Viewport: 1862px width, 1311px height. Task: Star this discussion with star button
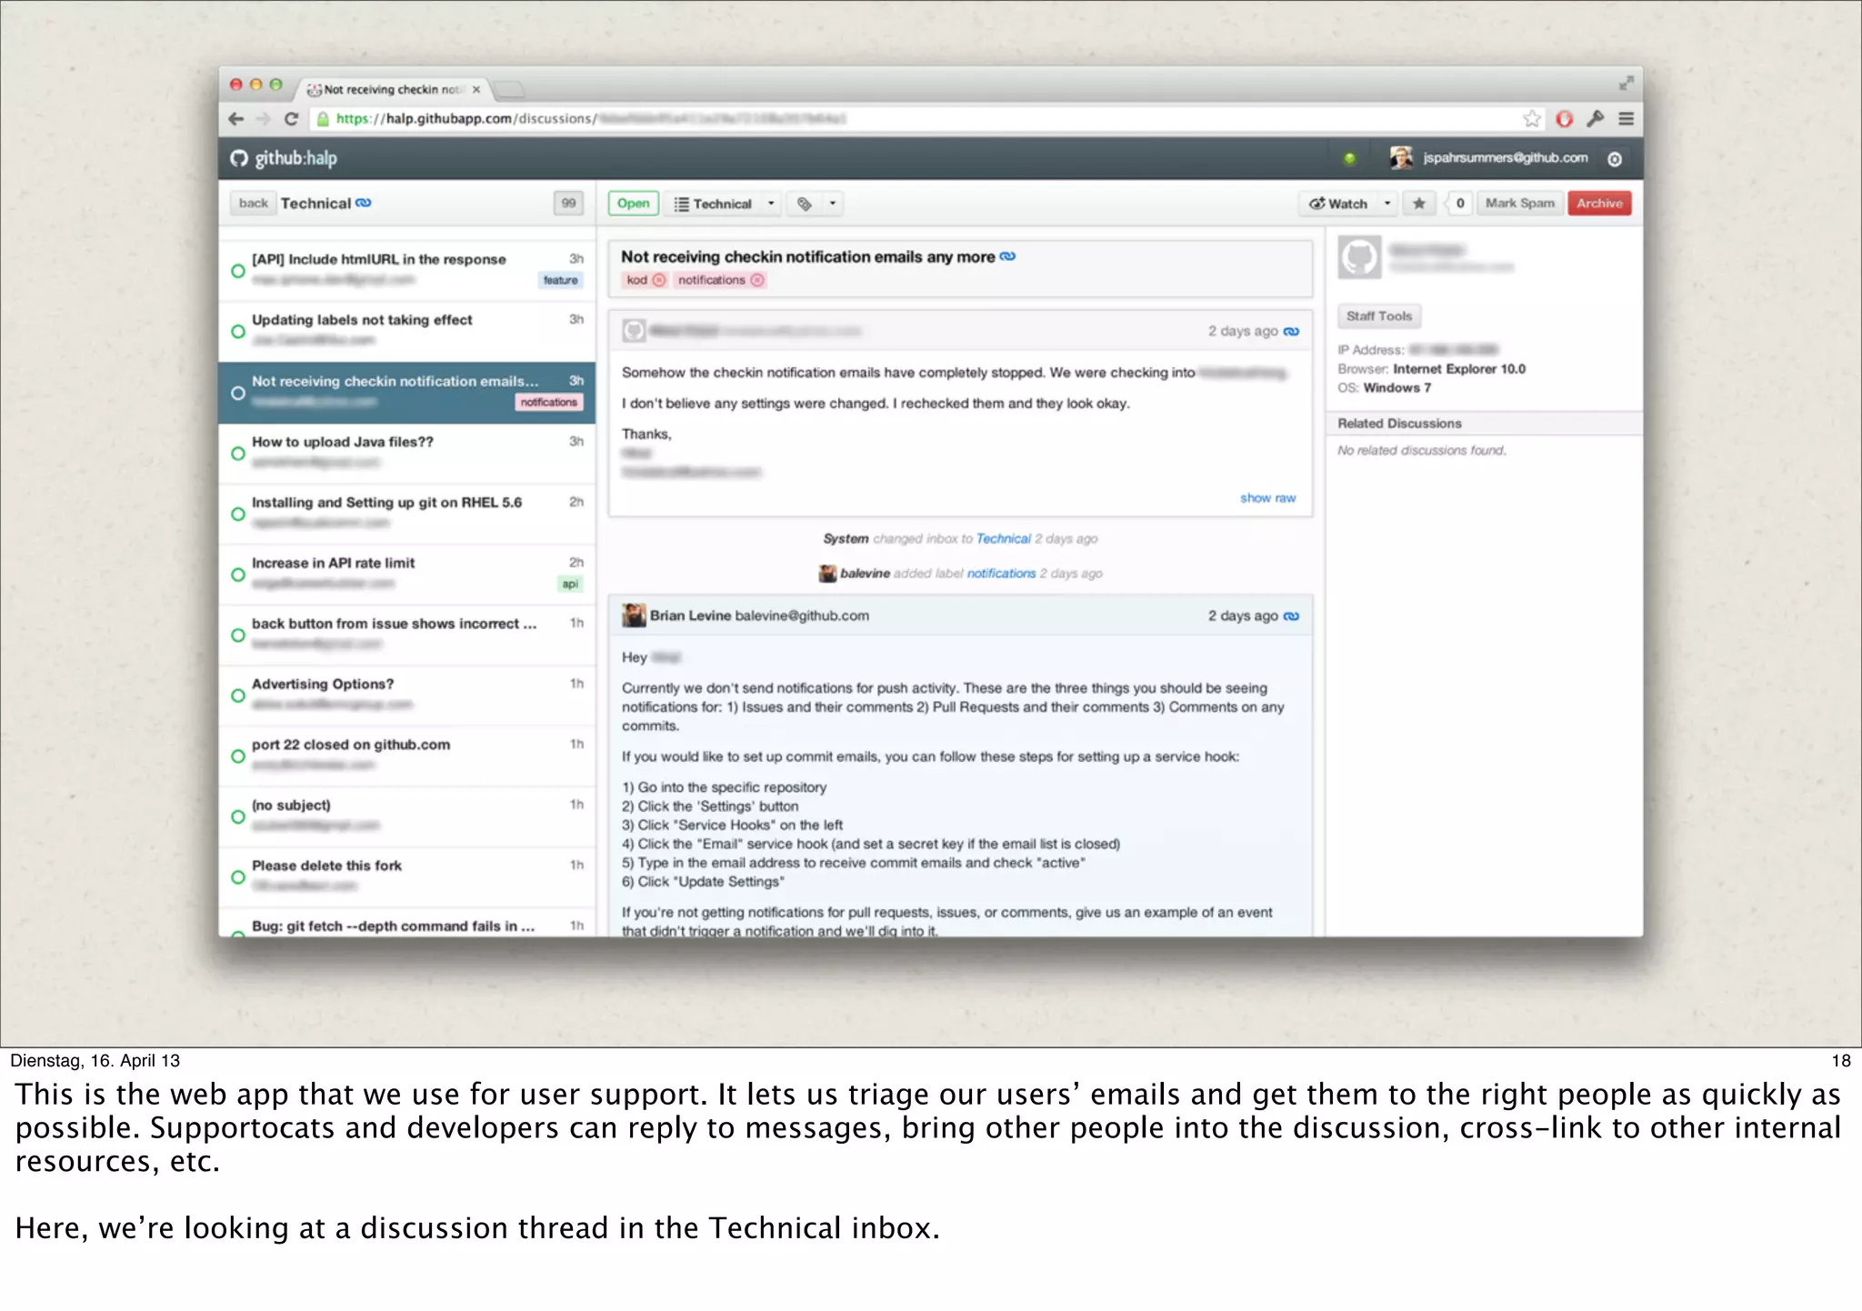tap(1419, 204)
